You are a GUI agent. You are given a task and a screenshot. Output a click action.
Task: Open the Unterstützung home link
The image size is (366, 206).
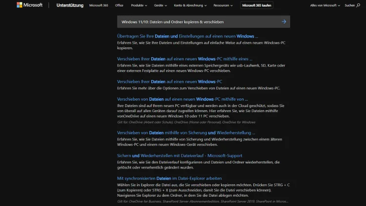point(70,5)
